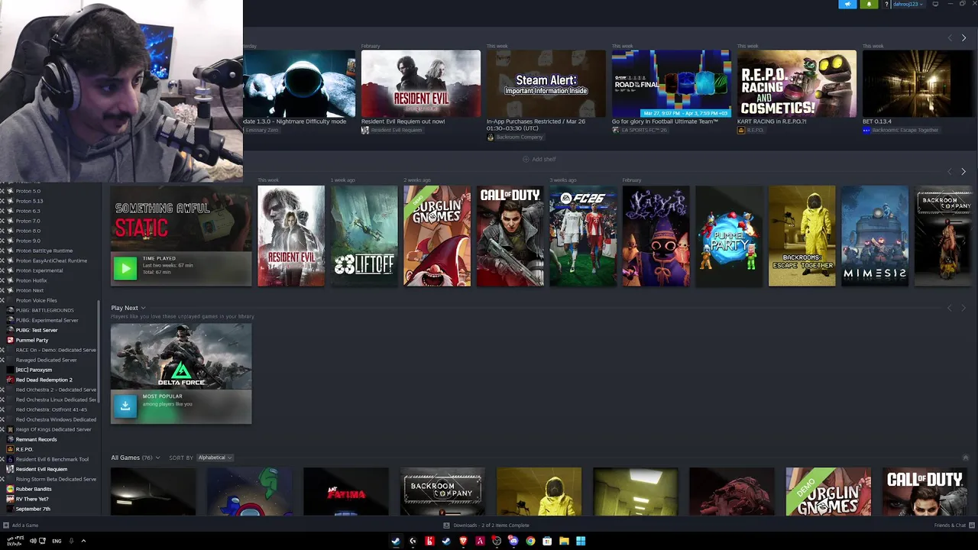Click the blue download button for Delta Force
Screen dimensions: 978x550
125,406
